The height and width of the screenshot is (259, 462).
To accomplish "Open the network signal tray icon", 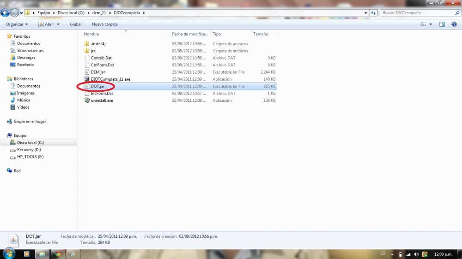I will click(x=408, y=254).
